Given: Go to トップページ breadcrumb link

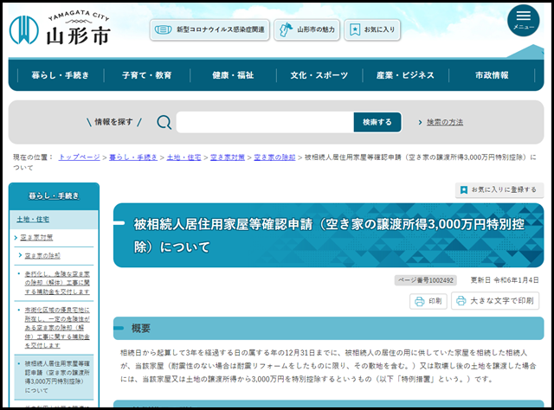Looking at the screenshot, I should click(80, 157).
